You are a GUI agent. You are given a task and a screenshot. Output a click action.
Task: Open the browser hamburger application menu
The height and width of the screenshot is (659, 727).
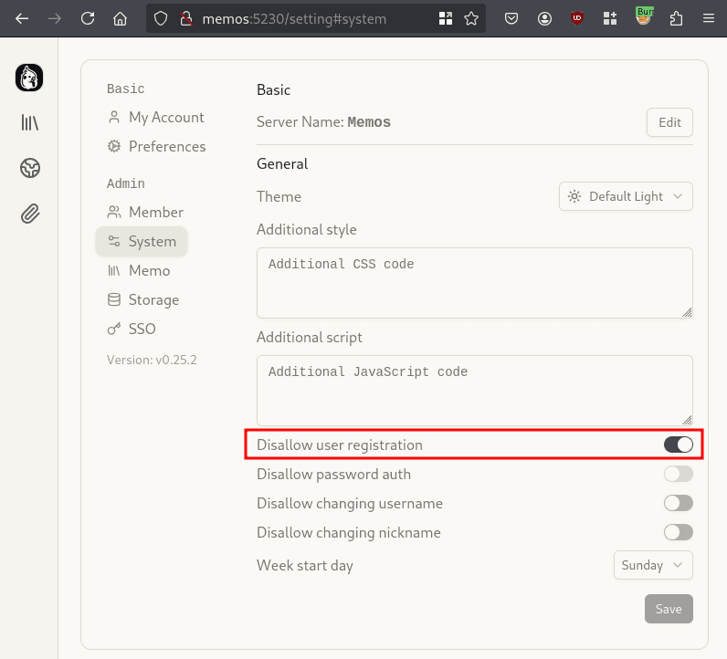(x=708, y=18)
